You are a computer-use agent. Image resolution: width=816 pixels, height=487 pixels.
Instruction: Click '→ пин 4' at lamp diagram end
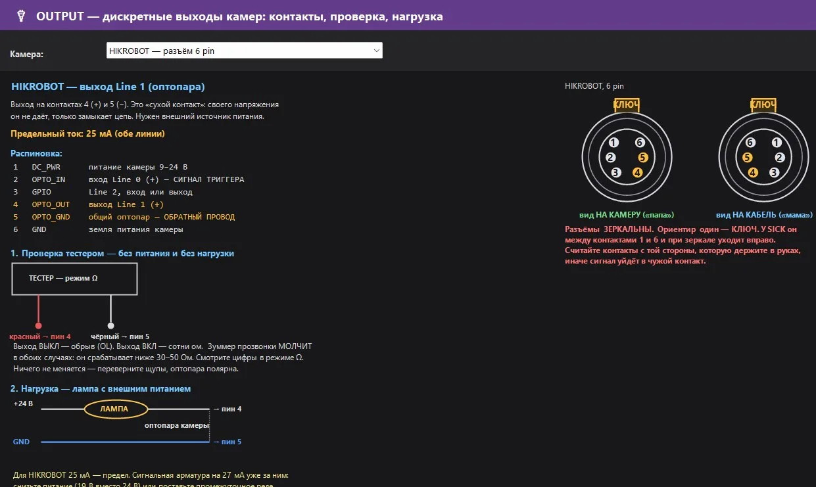(228, 409)
